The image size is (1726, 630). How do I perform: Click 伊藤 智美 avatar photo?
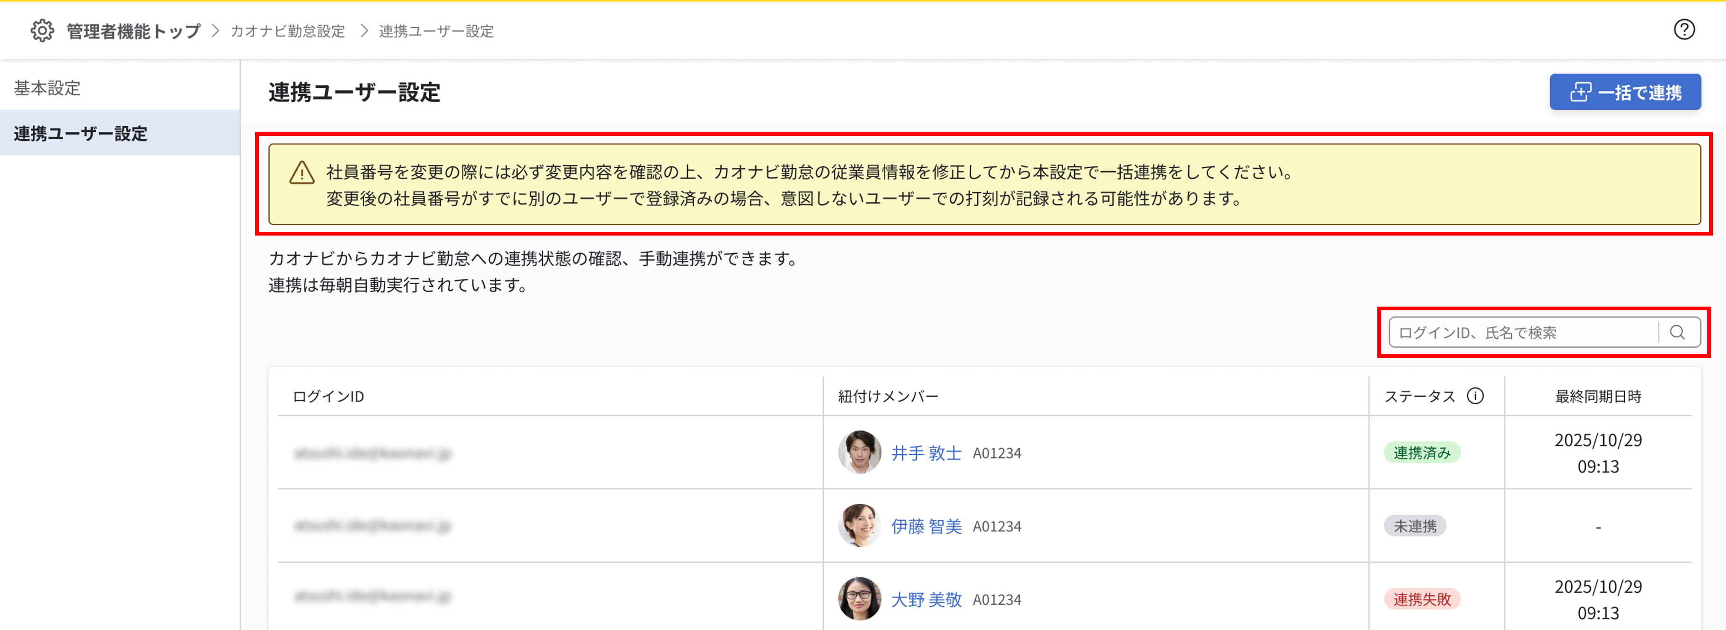click(859, 525)
